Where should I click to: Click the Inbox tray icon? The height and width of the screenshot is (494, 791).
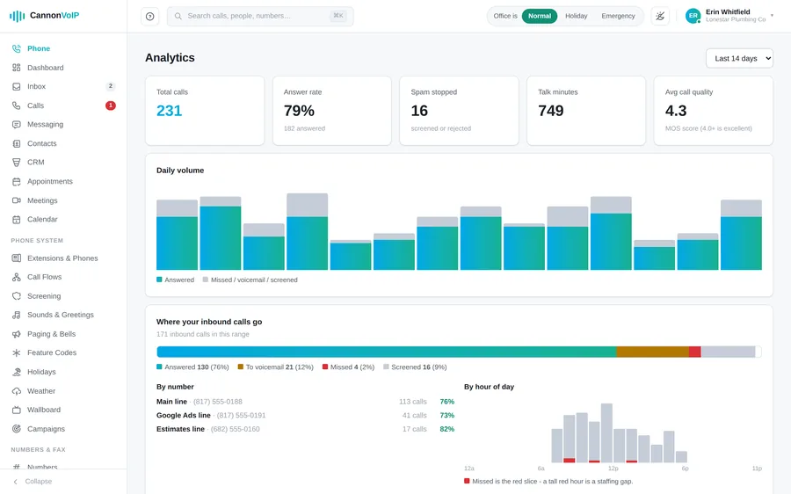[x=17, y=86]
